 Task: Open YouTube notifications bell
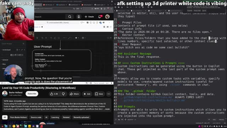click(100, 17)
